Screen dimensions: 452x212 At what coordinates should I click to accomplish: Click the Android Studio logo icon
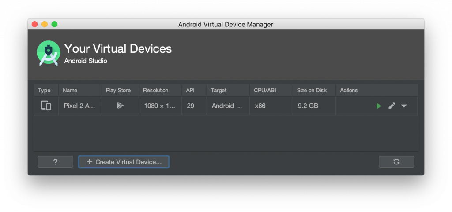click(x=48, y=54)
